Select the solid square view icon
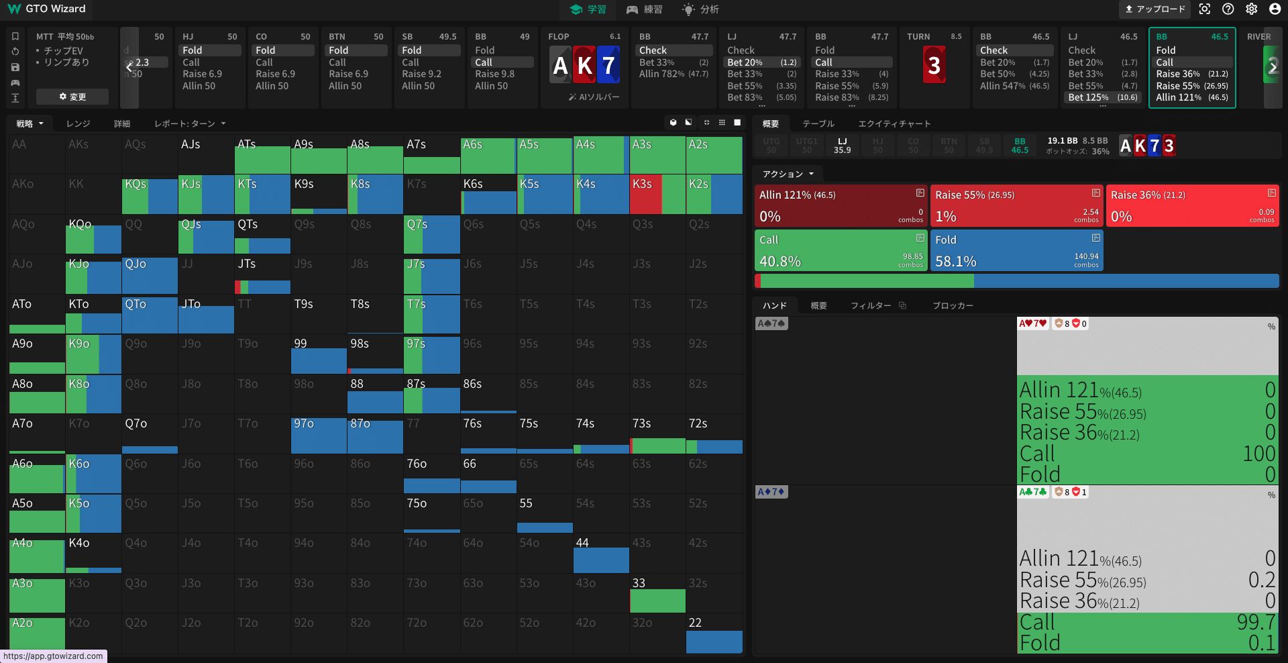Viewport: 1288px width, 663px height. (737, 123)
